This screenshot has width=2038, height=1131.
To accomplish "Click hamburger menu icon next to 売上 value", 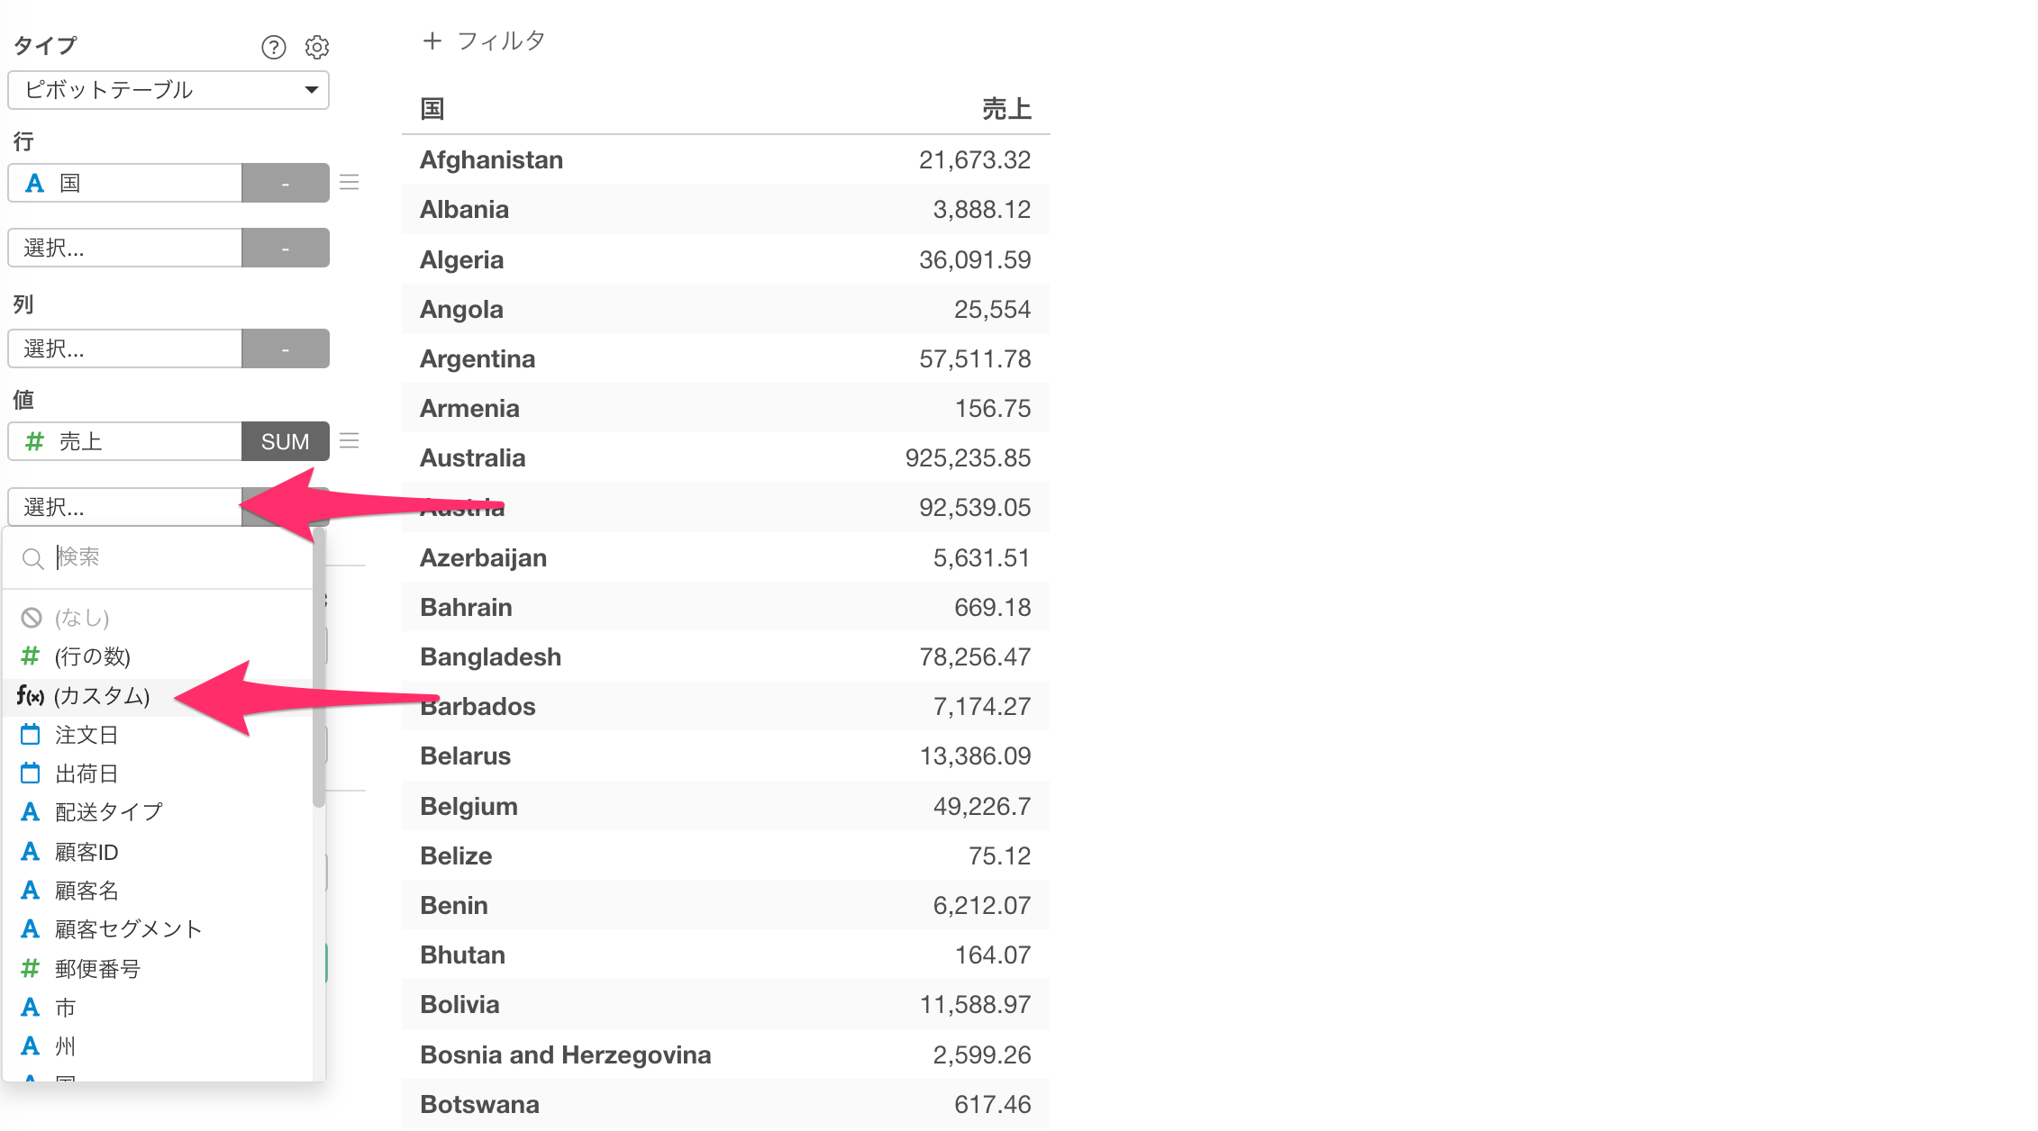I will click(350, 441).
